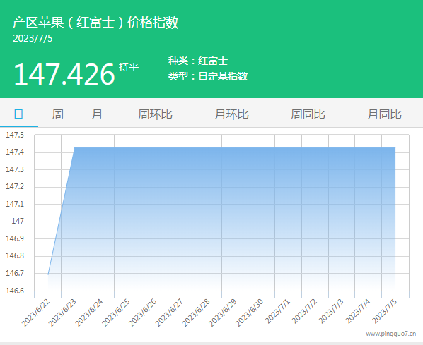Open the 月环比 tab

point(231,114)
